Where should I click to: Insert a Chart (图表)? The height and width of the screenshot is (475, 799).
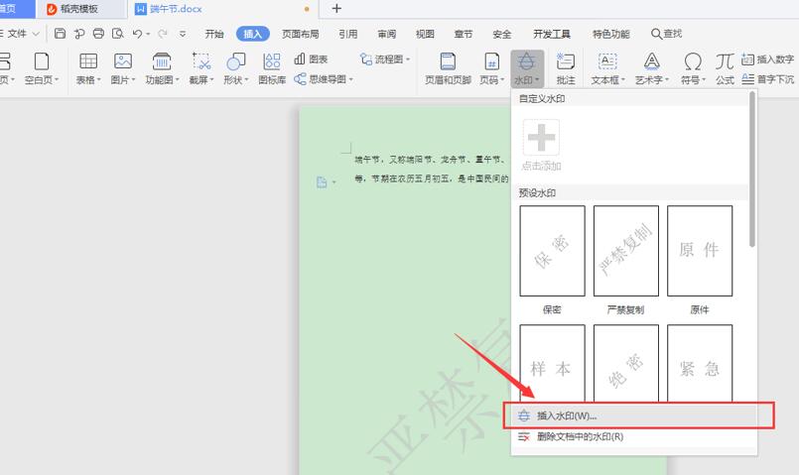click(311, 59)
